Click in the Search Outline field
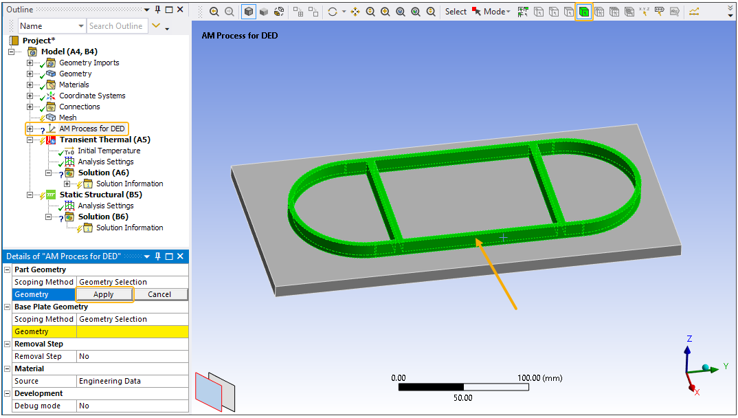This screenshot has height=418, width=738. click(x=118, y=26)
